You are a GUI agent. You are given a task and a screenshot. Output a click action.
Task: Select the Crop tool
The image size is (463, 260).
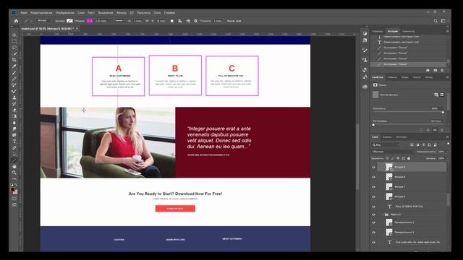pyautogui.click(x=14, y=60)
